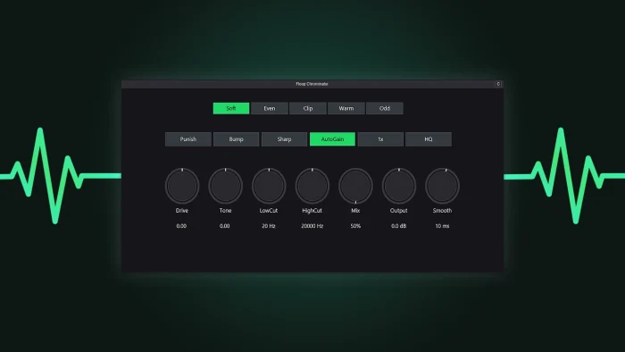Click the icon at title bar's right end
The width and height of the screenshot is (625, 352).
tap(498, 84)
